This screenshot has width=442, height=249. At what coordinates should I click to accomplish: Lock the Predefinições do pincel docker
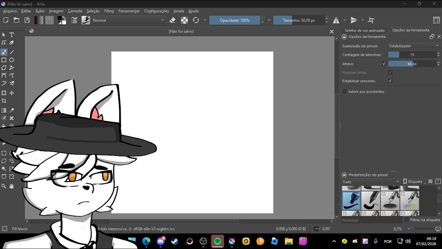(344, 175)
